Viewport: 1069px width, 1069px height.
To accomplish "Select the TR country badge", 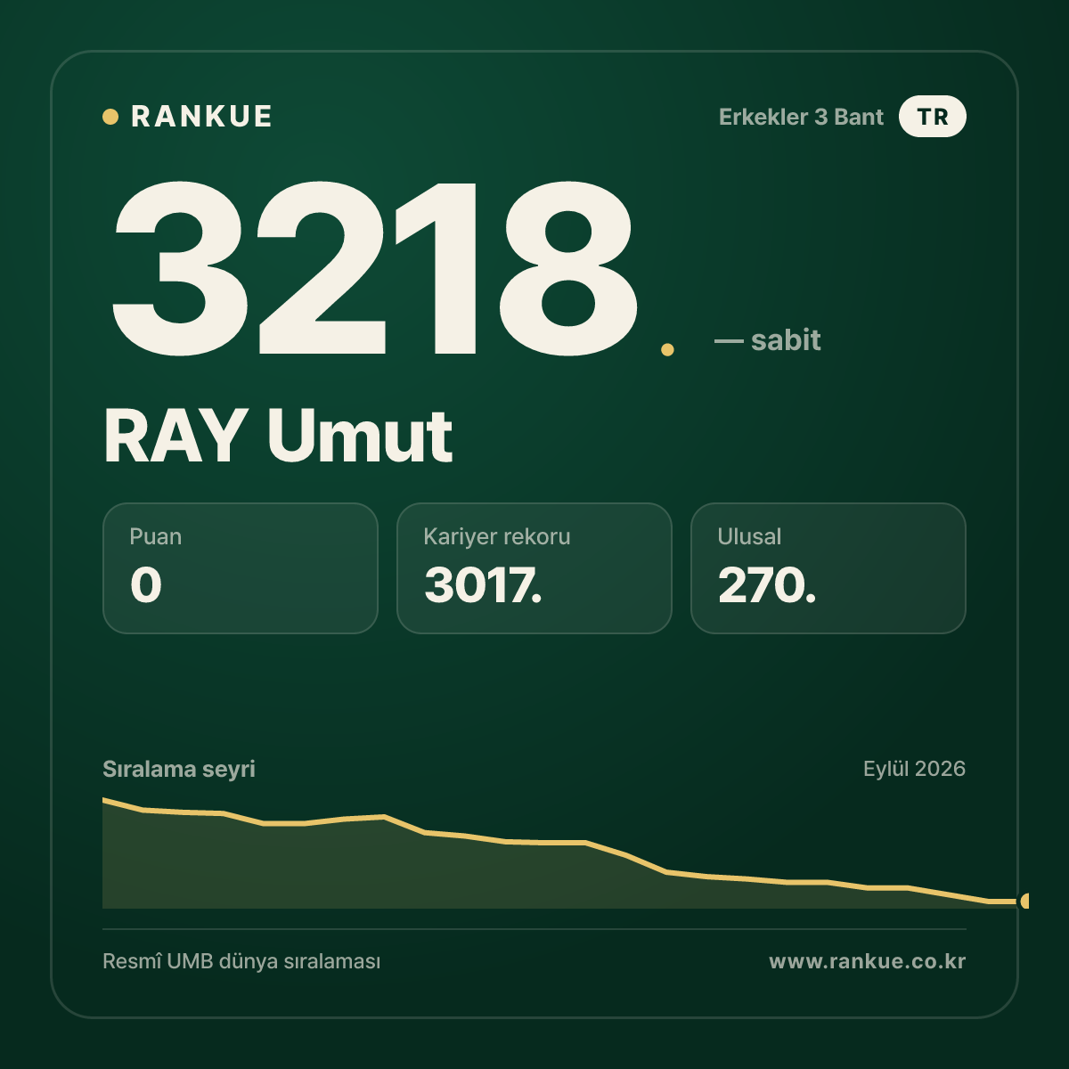I will 933,117.
